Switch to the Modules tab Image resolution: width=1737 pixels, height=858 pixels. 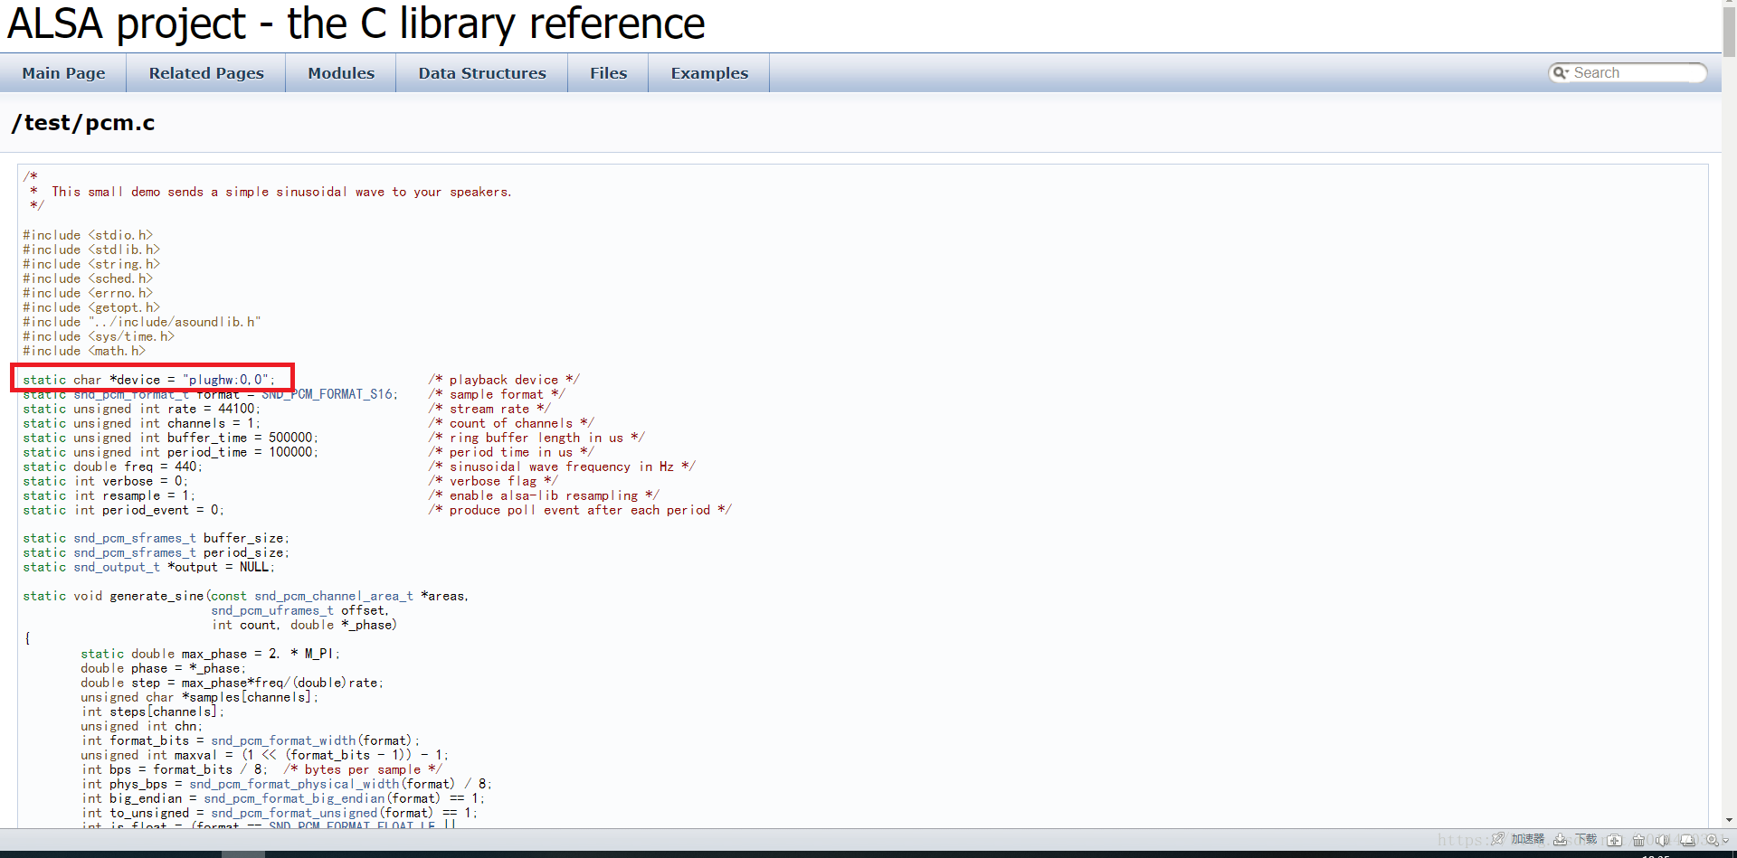coord(340,72)
